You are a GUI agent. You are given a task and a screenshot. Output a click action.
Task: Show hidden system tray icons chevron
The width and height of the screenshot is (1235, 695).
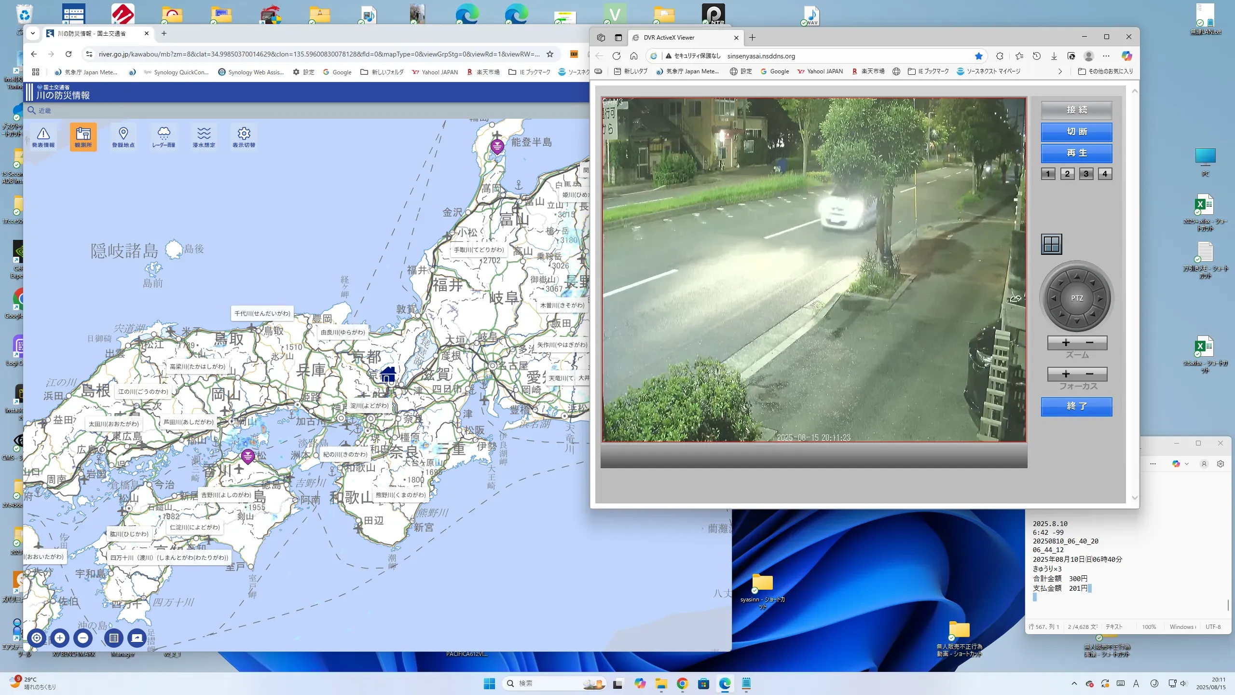pos(1074,683)
